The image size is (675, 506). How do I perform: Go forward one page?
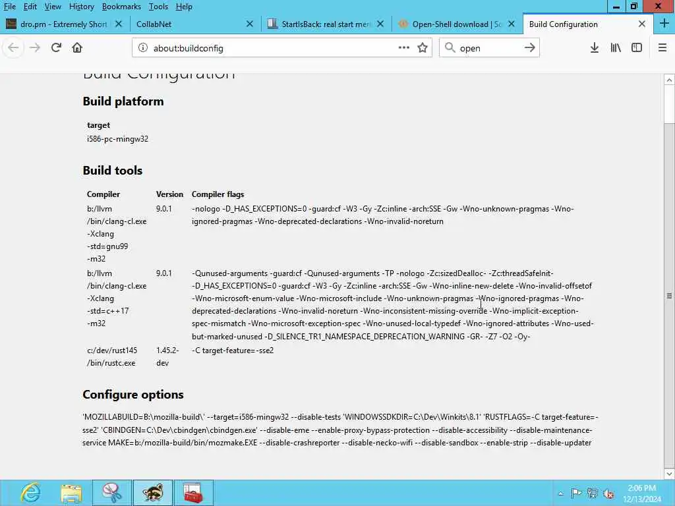coord(35,47)
